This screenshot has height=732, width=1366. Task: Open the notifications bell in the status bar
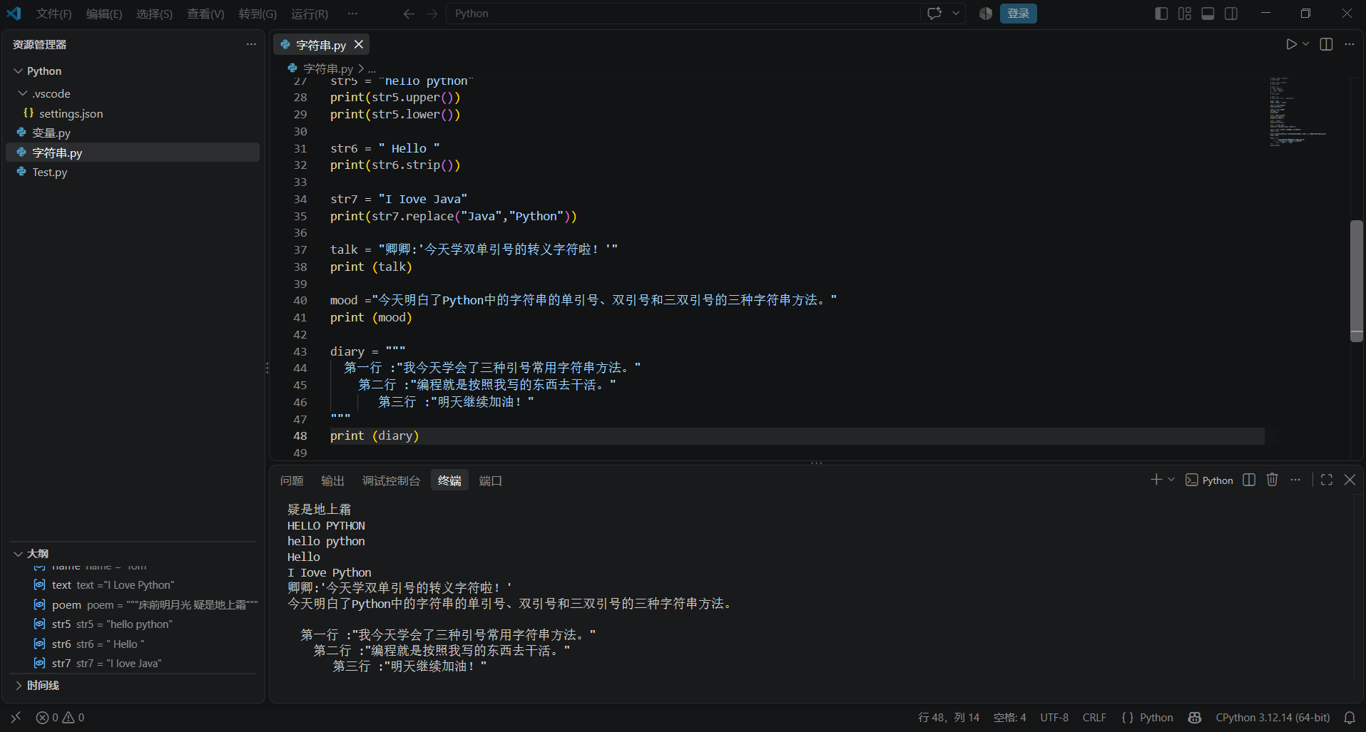coord(1350,718)
